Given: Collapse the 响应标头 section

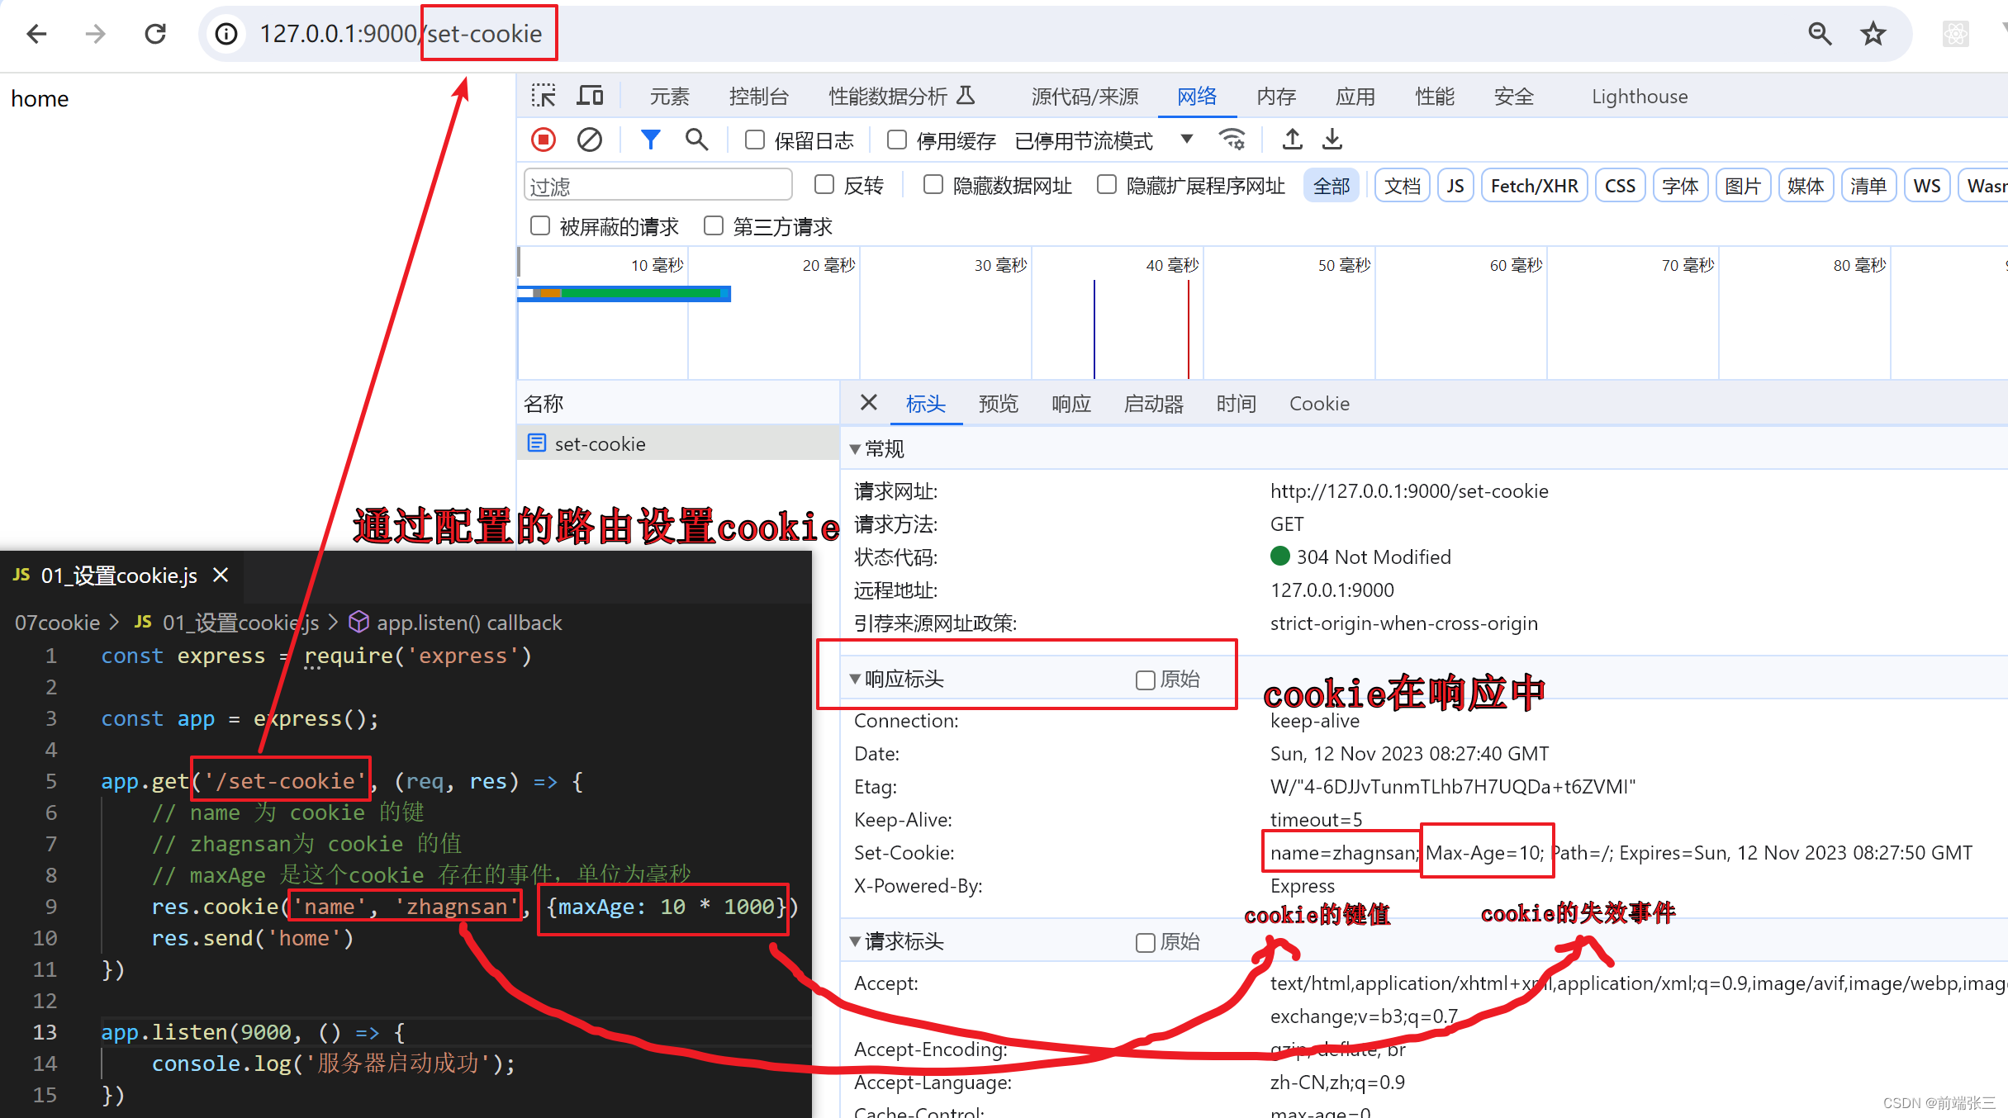Looking at the screenshot, I should point(855,680).
